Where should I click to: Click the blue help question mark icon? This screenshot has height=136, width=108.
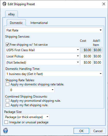pyautogui.click(x=5, y=131)
